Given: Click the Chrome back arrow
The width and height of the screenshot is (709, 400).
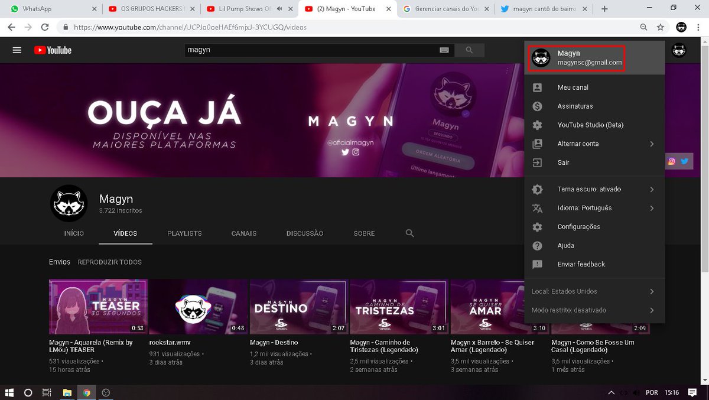Looking at the screenshot, I should [12, 27].
